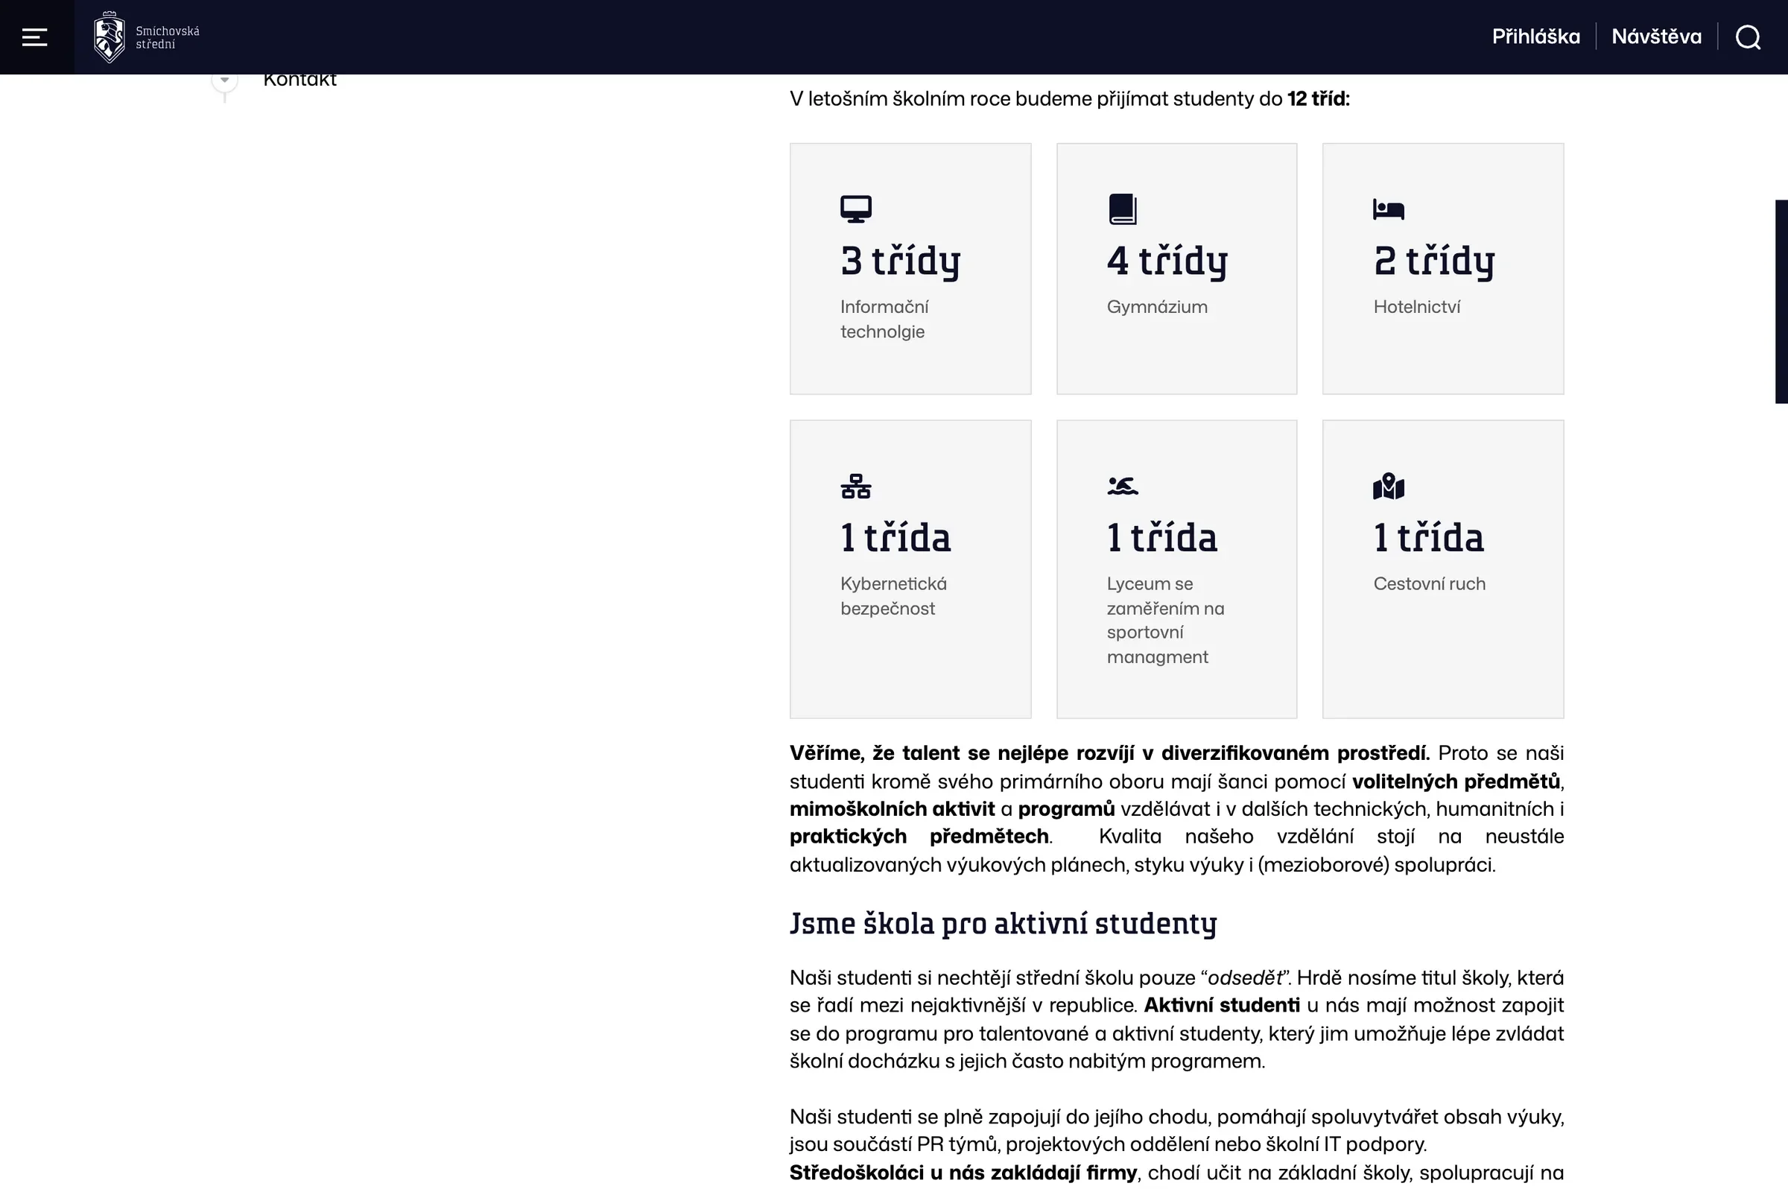This screenshot has height=1192, width=1788.
Task: Open the 1 třída Cestovní ruch card
Action: tap(1443, 568)
